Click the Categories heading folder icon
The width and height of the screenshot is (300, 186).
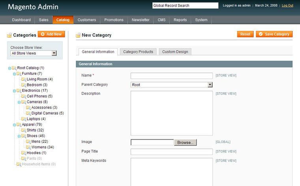tap(9, 35)
